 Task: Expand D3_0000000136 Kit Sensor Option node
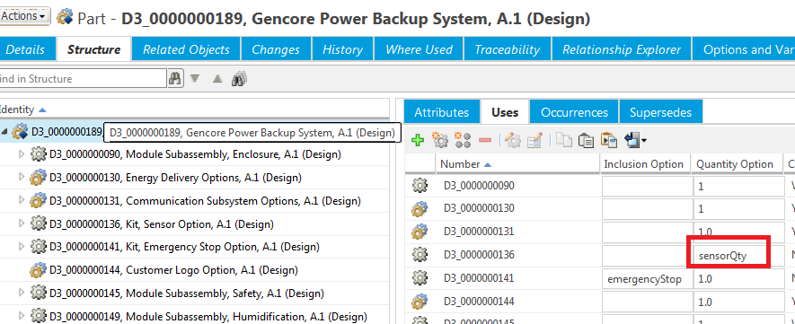22,223
